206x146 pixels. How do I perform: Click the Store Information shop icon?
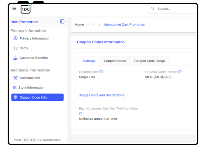(x=15, y=87)
